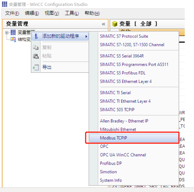Select Modbus TCPIP driver
Image resolution: width=194 pixels, height=192 pixels.
(134, 138)
